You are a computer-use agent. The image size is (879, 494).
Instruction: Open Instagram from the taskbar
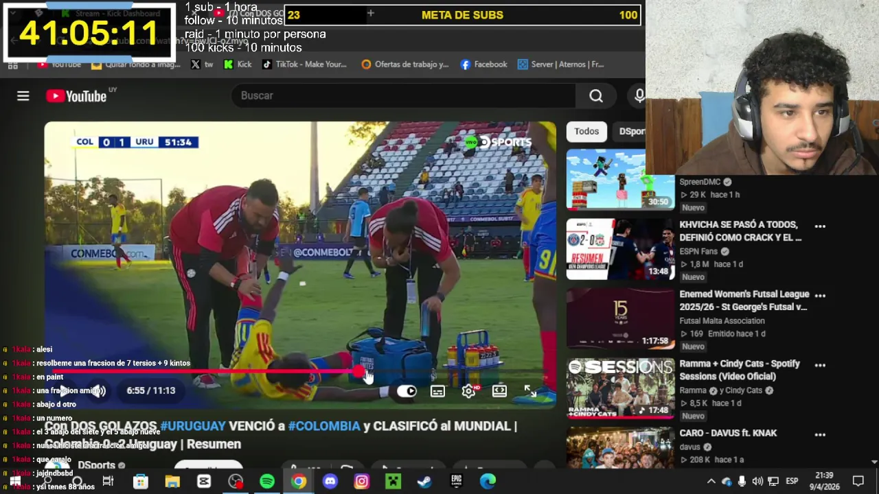361,482
